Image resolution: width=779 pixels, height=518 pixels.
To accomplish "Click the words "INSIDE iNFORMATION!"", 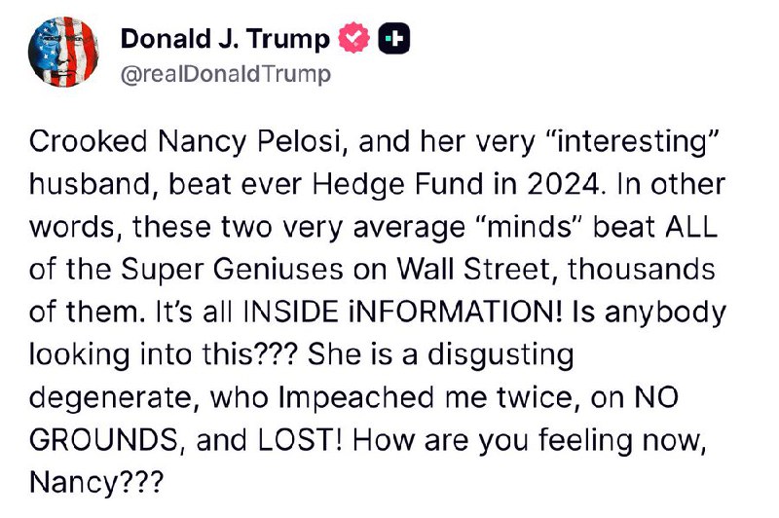I will (x=402, y=313).
